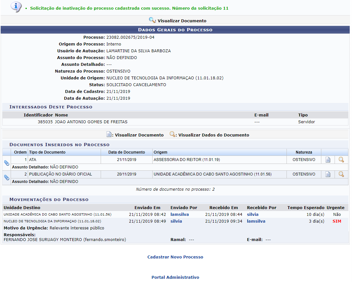This screenshot has width=352, height=282.
Task: Click Número de documentos no processo: 2
Action: [x=175, y=189]
